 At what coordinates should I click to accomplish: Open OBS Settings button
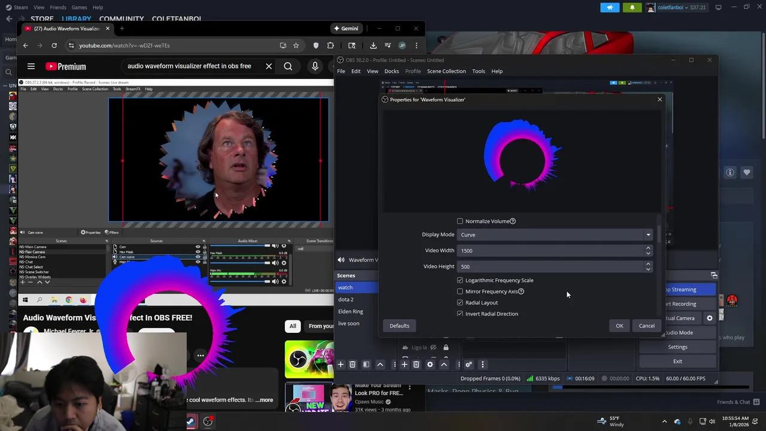pos(677,347)
